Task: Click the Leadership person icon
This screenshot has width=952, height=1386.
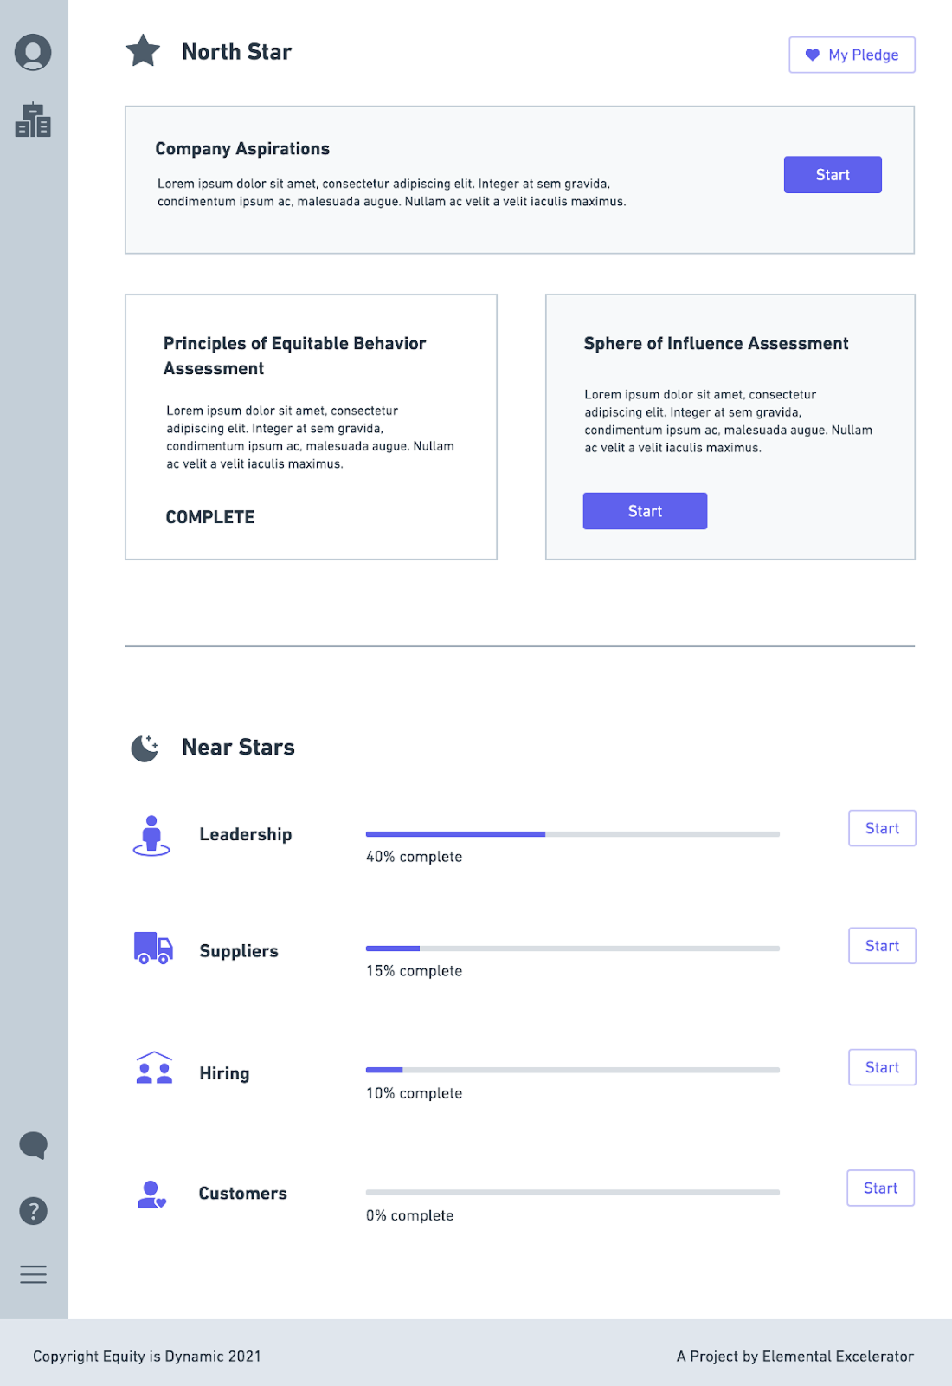Action: [151, 835]
